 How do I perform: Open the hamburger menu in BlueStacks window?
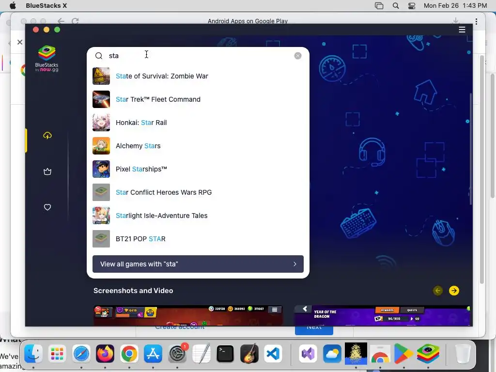(462, 30)
